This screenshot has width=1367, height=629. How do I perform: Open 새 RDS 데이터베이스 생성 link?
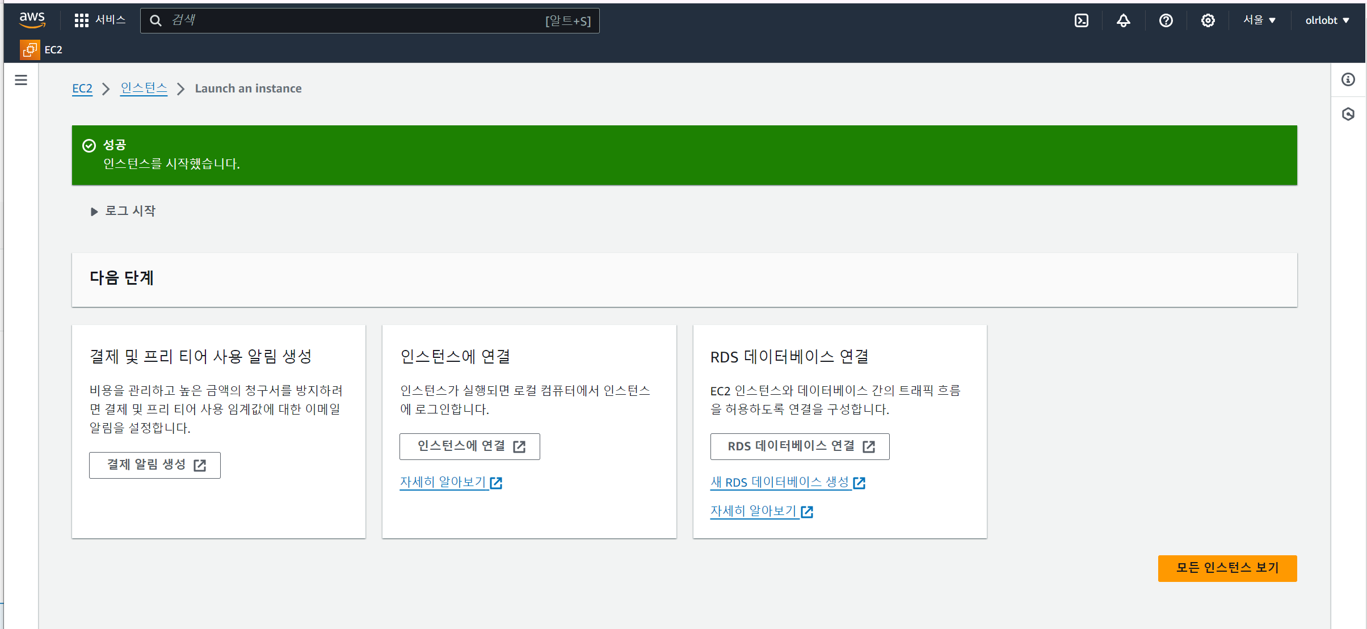787,482
